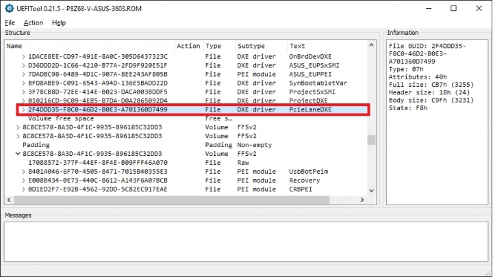Click the UsbBotPeim text cell
Viewport: 493px width, 277px height.
308,172
